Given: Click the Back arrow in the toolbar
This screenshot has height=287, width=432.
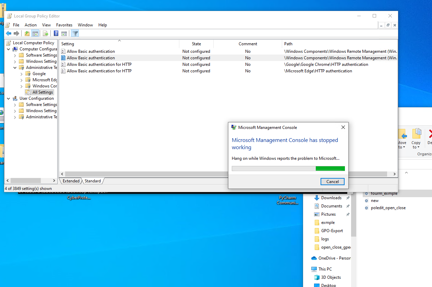Looking at the screenshot, I should [x=9, y=33].
